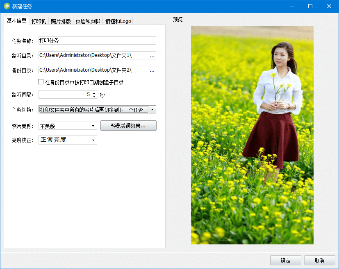Switch to the 打印机 tab
This screenshot has height=269, width=339.
click(x=39, y=21)
